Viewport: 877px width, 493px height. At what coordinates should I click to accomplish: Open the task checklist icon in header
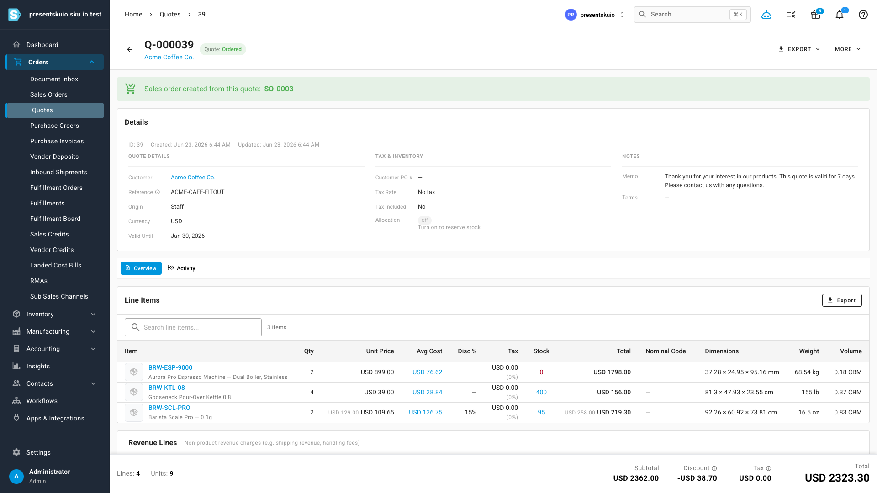(791, 15)
